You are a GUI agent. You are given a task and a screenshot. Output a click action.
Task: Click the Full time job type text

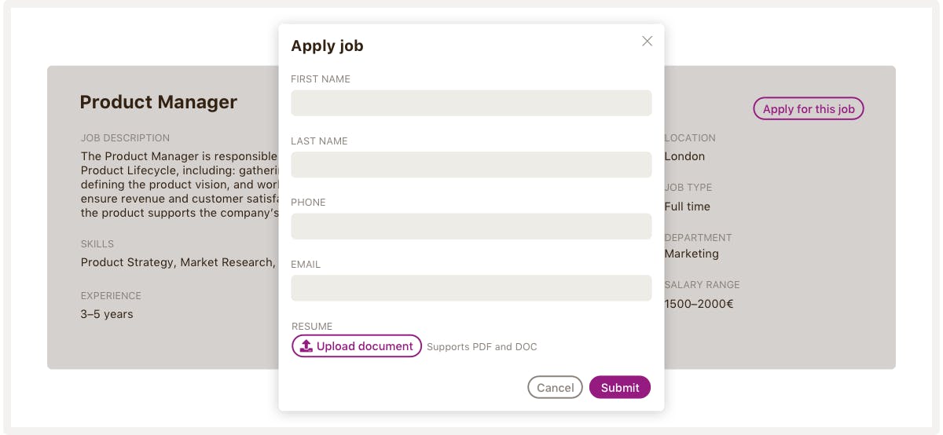[687, 207]
